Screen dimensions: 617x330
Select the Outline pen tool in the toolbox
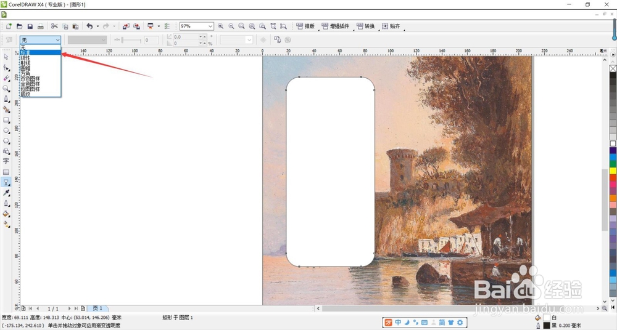[x=6, y=203]
